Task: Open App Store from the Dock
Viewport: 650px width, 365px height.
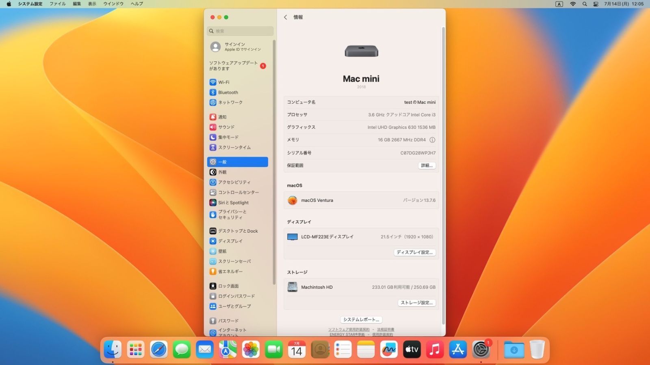Action: tap(458, 349)
